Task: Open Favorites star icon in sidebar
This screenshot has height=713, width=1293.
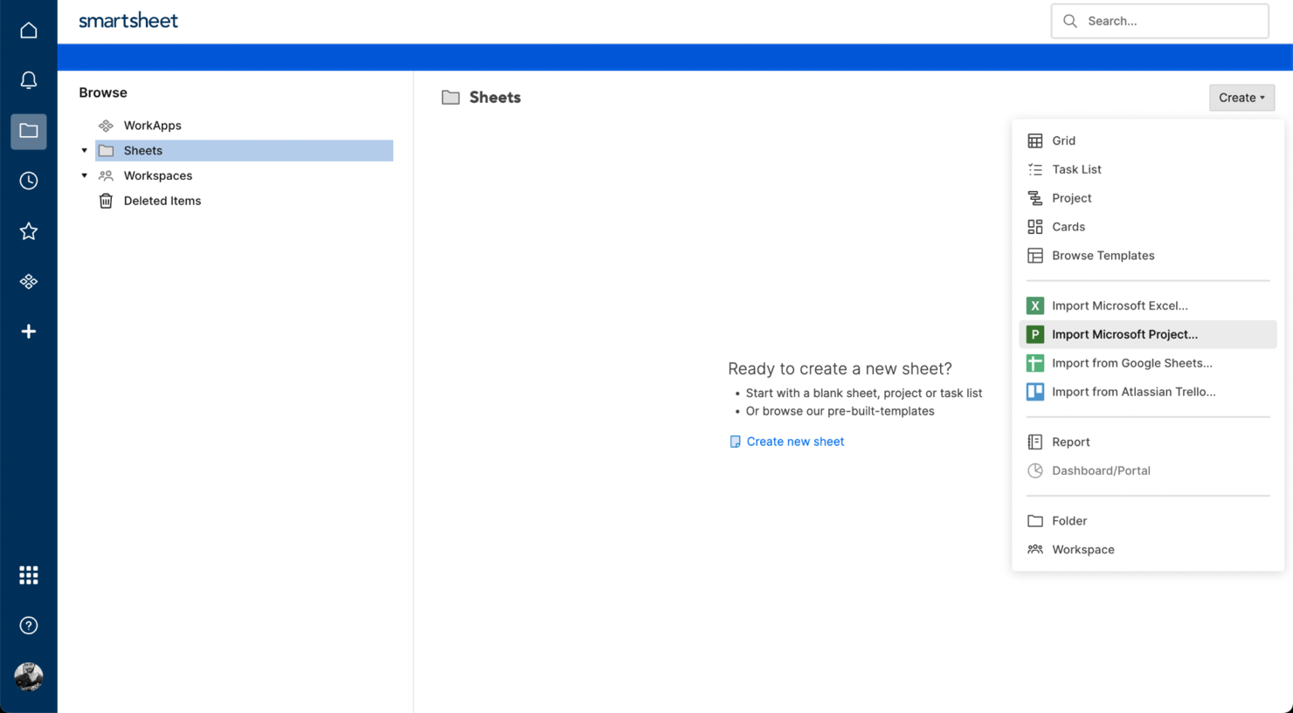Action: [29, 231]
